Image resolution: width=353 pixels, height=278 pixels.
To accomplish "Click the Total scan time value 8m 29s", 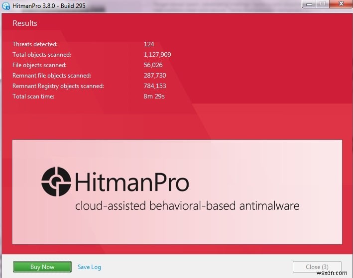I will click(x=154, y=96).
